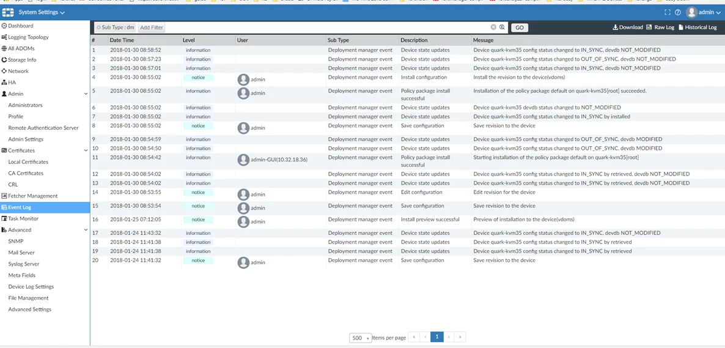The width and height of the screenshot is (725, 348).
Task: Click admin avatar in row 8
Action: [x=243, y=128]
